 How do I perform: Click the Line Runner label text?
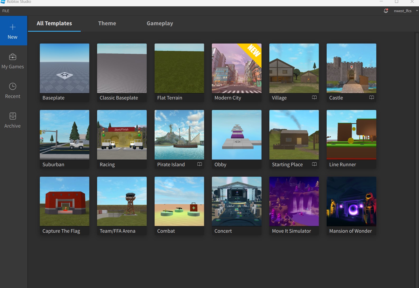(x=342, y=165)
